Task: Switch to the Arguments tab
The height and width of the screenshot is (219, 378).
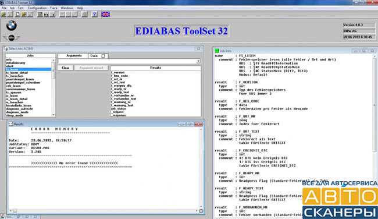Action: (x=74, y=56)
